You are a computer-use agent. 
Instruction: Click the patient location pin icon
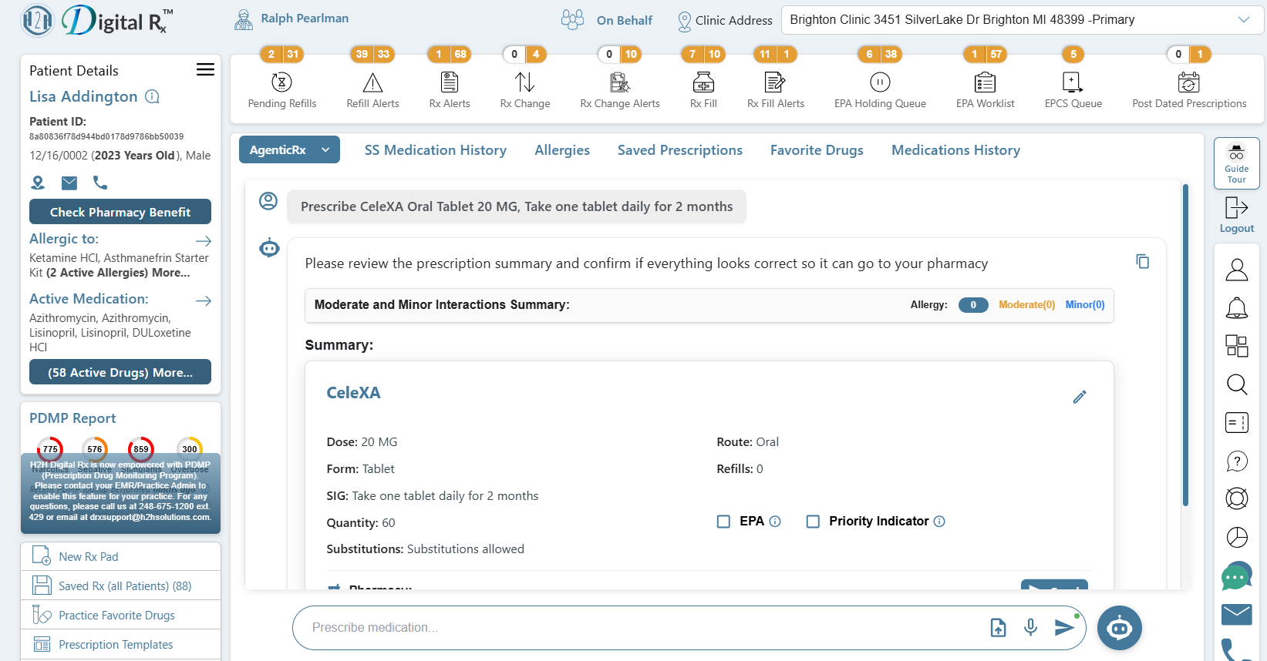point(38,183)
